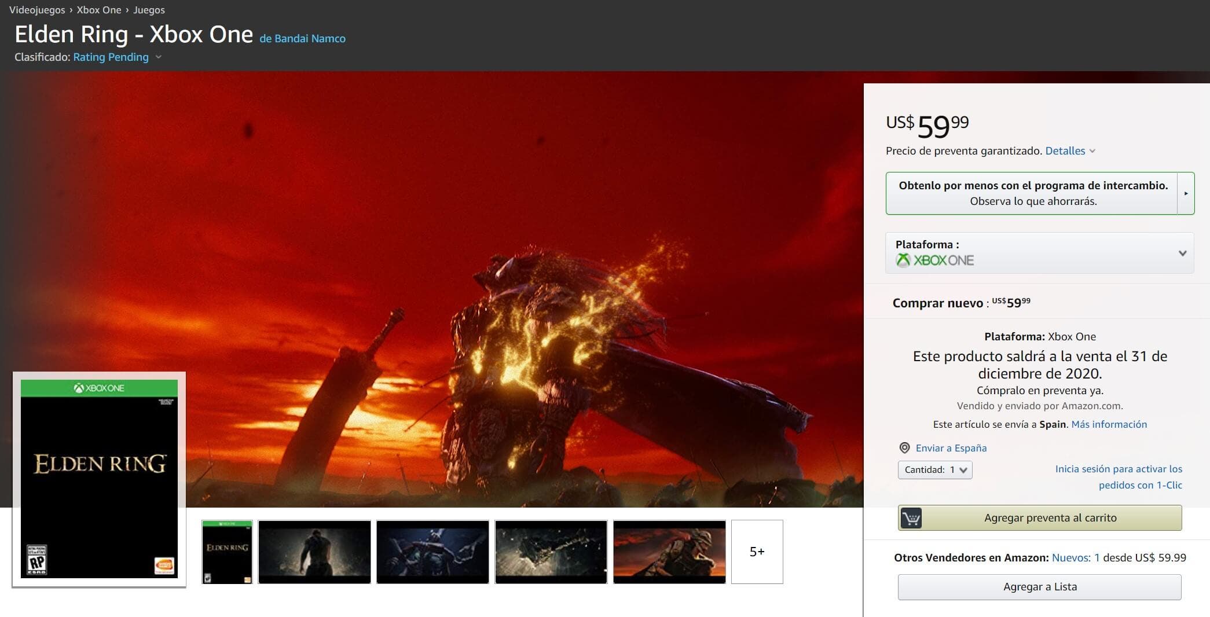The width and height of the screenshot is (1210, 617).
Task: Expand the chevron beside Rating Pending
Action: (159, 57)
